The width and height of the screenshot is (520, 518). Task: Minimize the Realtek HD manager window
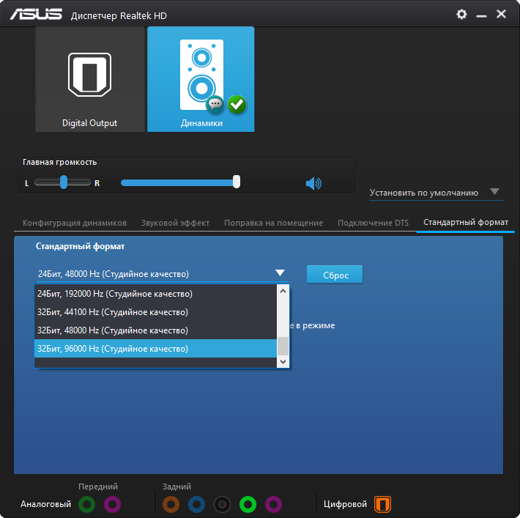coord(481,15)
